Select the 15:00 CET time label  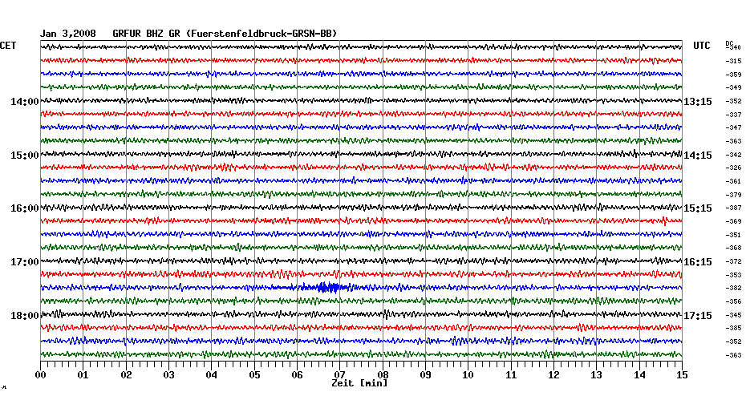25,156
